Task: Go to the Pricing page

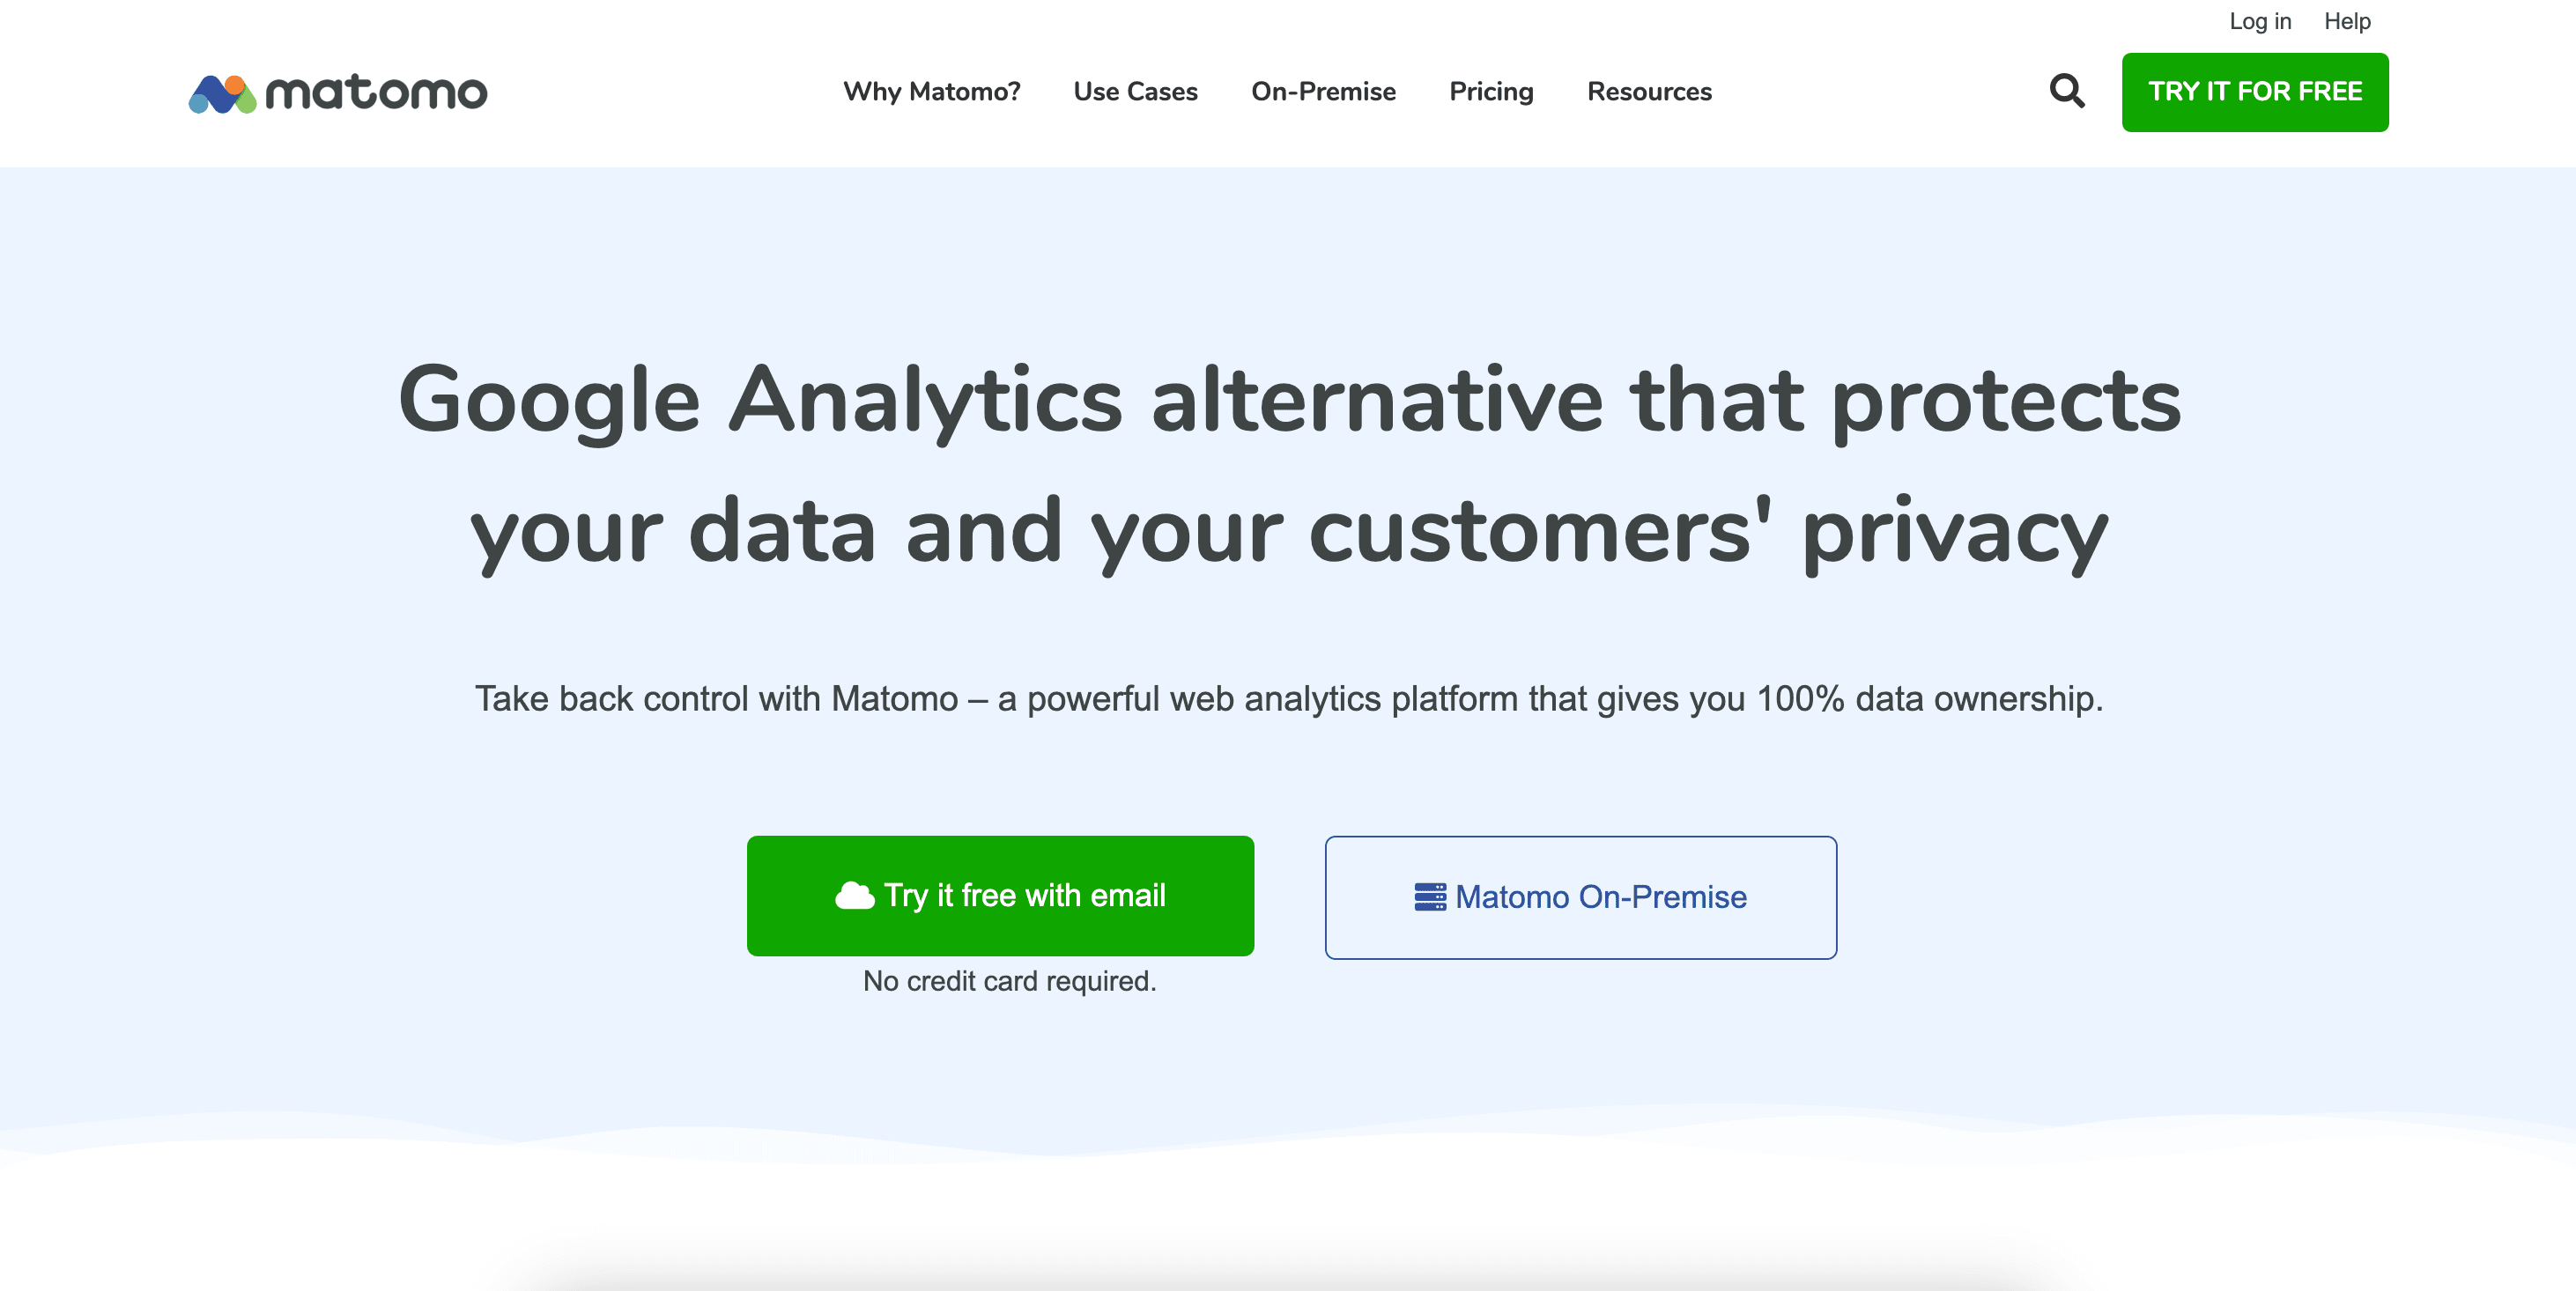Action: click(1491, 92)
